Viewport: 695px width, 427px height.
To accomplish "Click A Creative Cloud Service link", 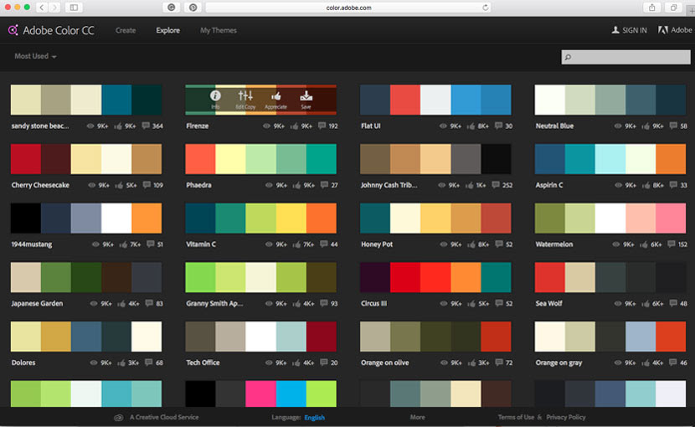I will tap(164, 417).
